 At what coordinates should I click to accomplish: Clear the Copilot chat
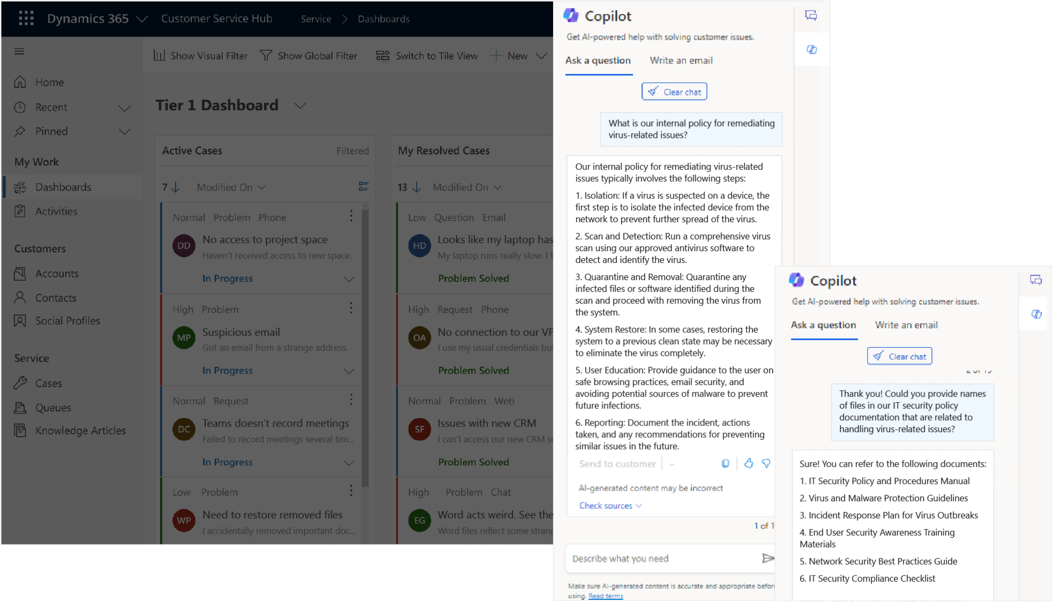click(674, 91)
